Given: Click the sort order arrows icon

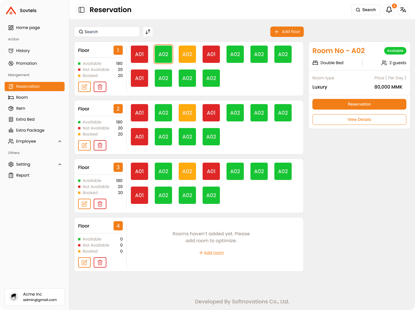Looking at the screenshot, I should 148,32.
